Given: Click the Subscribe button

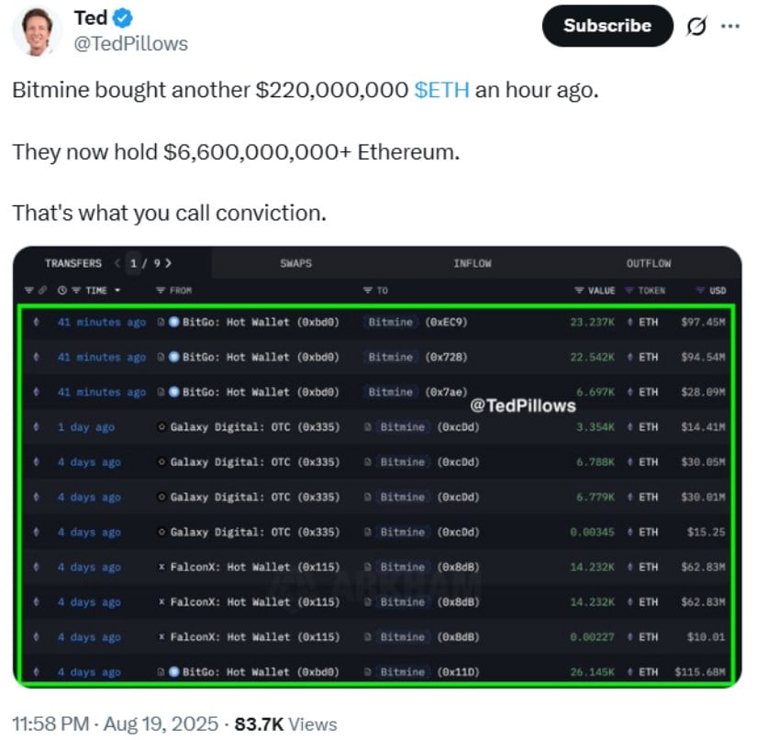Looking at the screenshot, I should [x=607, y=26].
